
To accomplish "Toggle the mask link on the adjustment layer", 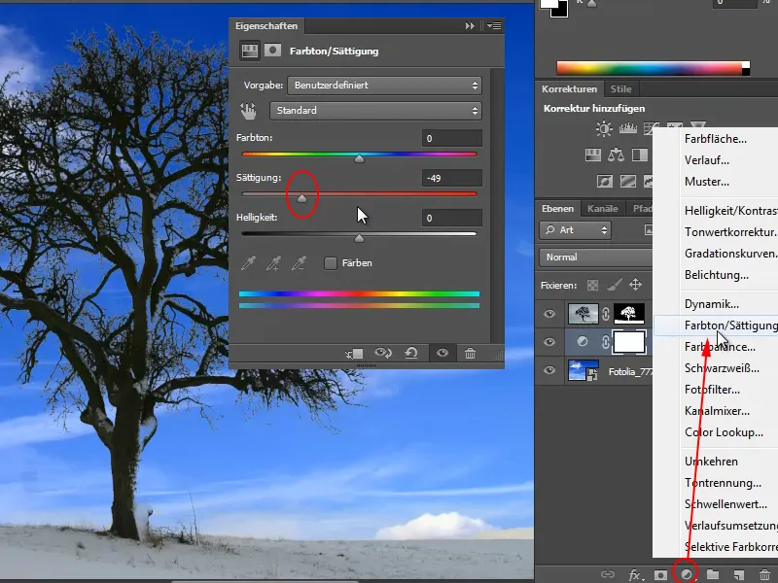I will click(606, 342).
